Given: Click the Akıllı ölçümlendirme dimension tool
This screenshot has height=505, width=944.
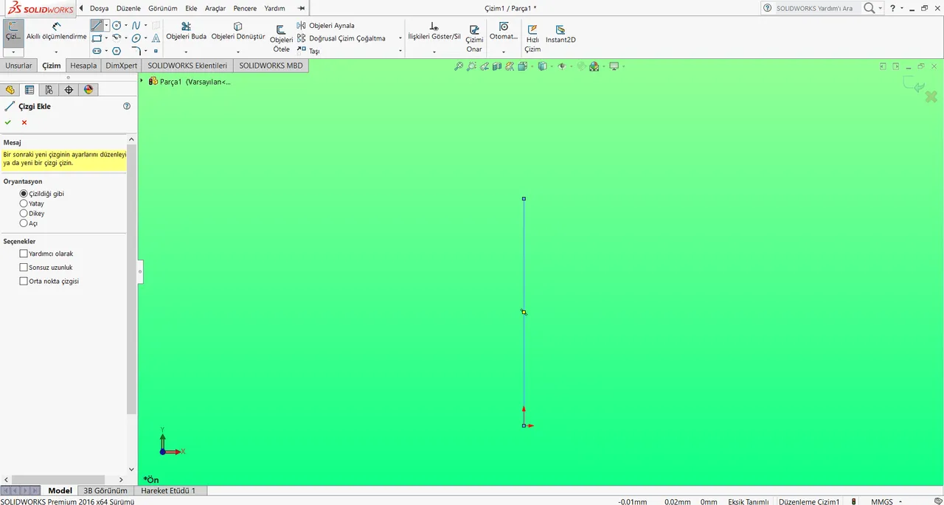Looking at the screenshot, I should point(56,31).
